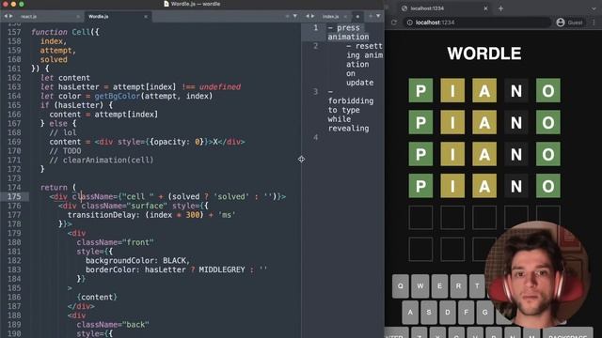Click '{content}' on line 186
The width and height of the screenshot is (602, 338).
[x=97, y=298]
